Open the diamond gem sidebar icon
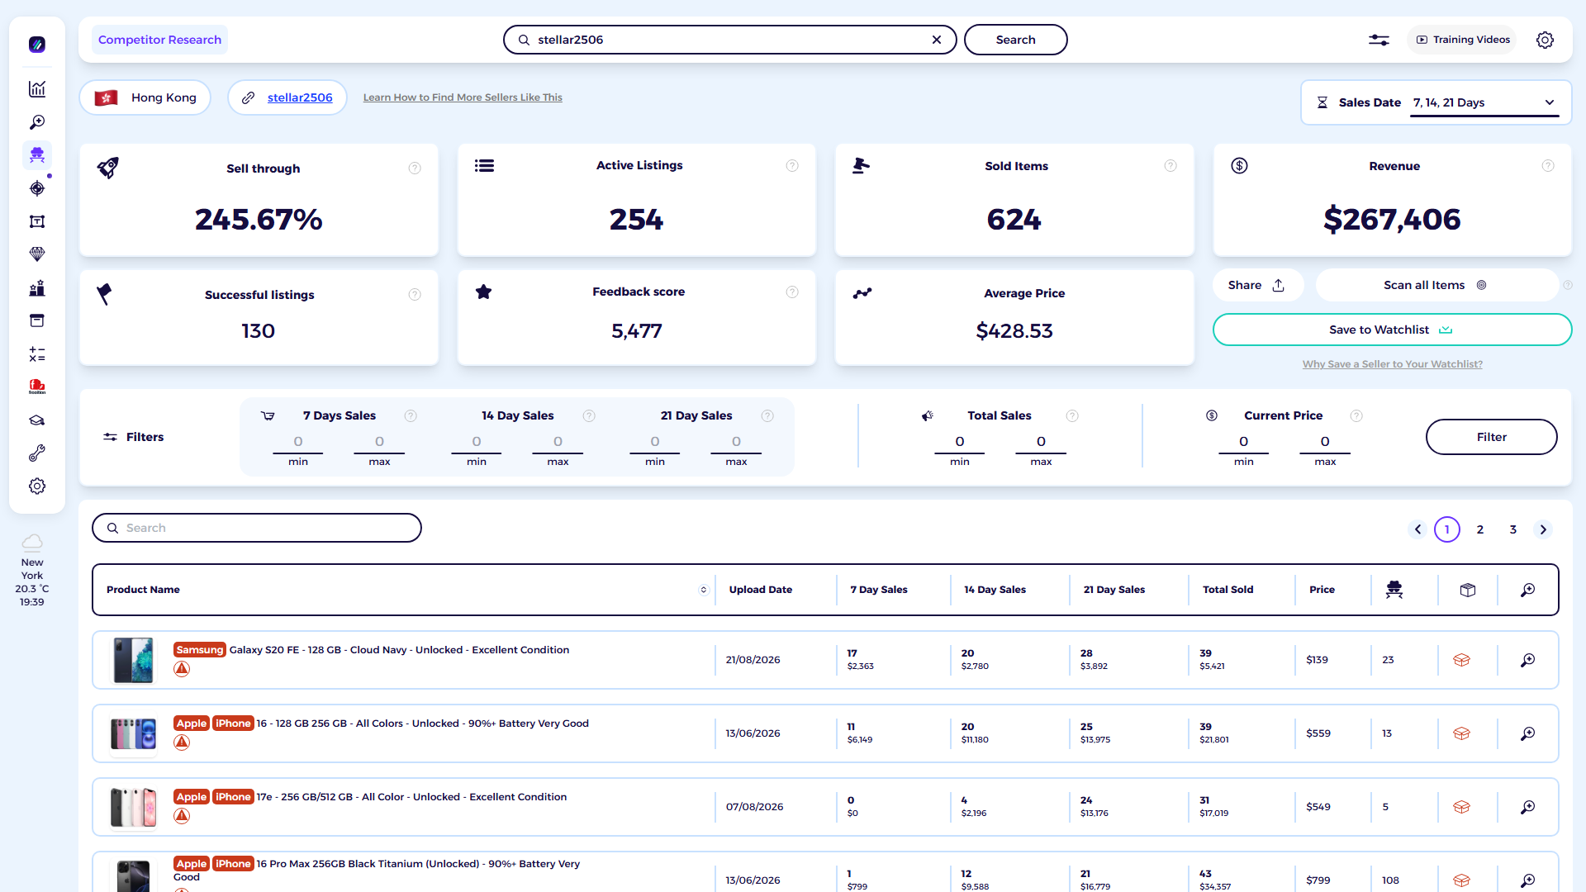 [x=37, y=254]
